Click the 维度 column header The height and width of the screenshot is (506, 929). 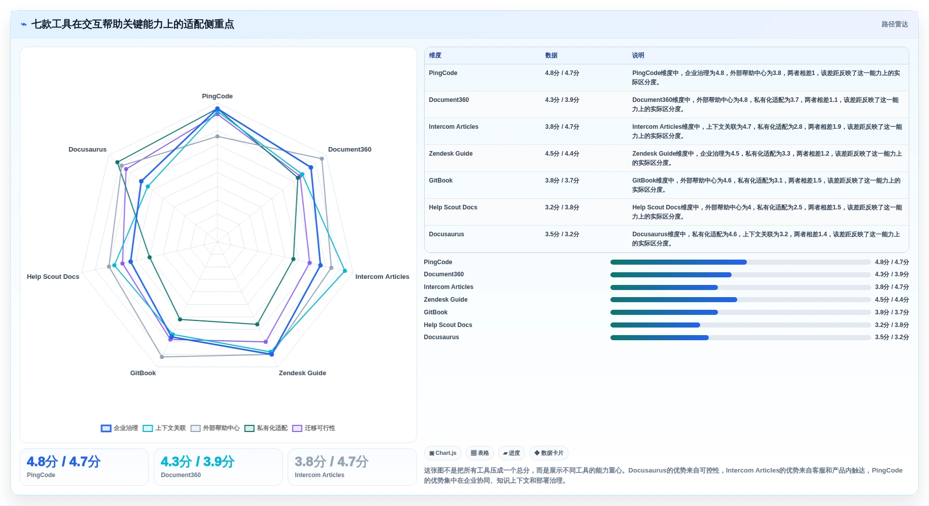[x=435, y=55]
